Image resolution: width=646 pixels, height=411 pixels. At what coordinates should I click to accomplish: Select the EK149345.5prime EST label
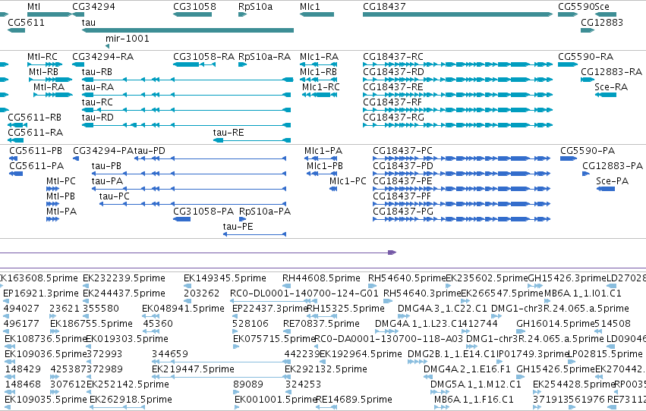225,278
